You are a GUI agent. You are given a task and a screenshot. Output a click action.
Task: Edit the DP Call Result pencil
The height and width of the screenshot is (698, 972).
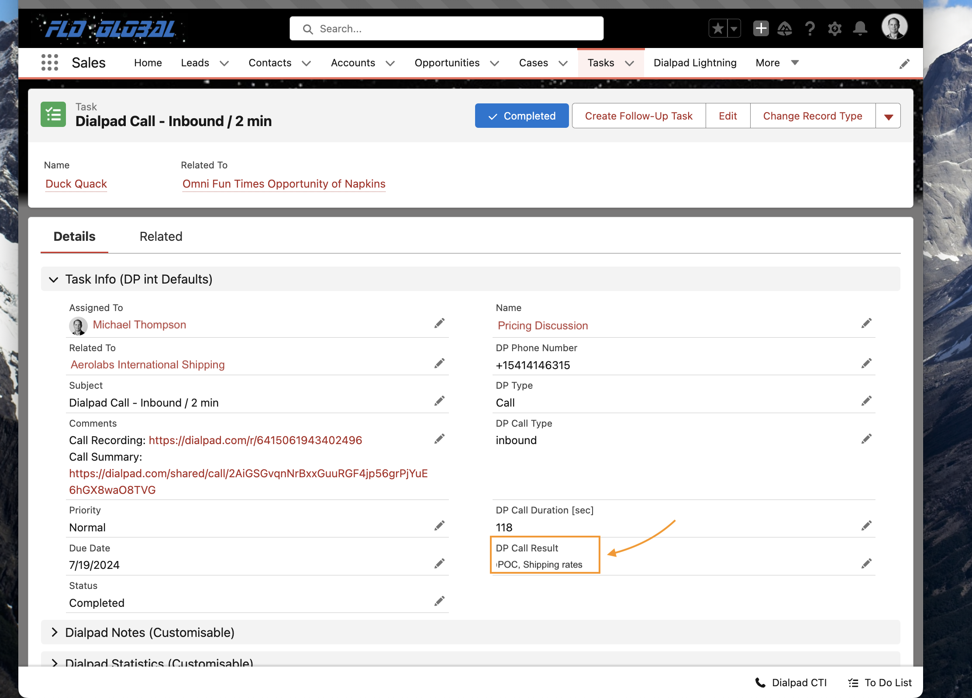[866, 564]
